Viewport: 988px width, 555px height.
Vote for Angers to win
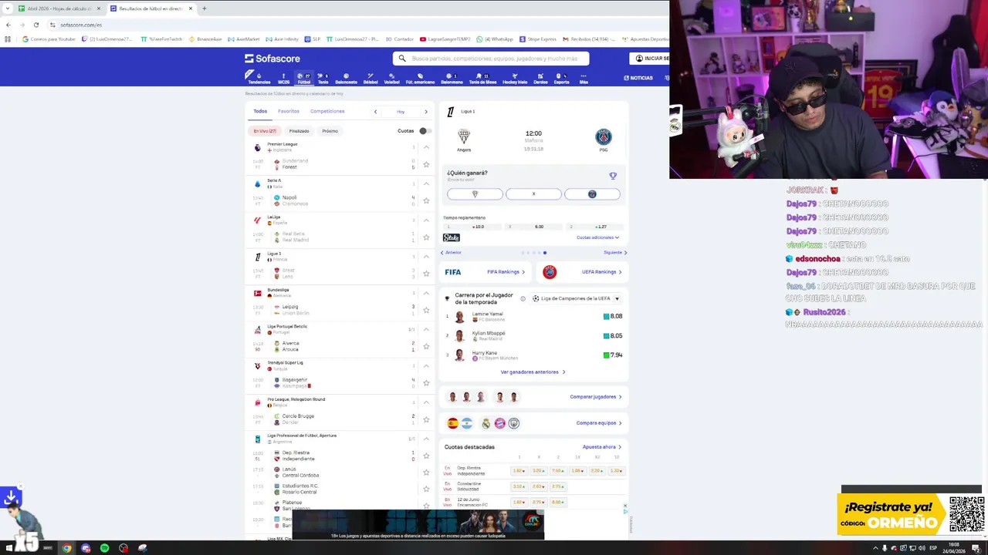click(x=475, y=194)
